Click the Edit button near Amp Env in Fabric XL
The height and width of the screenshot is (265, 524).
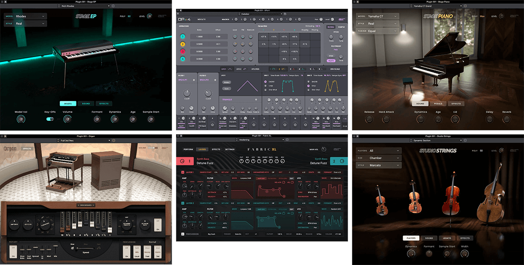pyautogui.click(x=292, y=178)
